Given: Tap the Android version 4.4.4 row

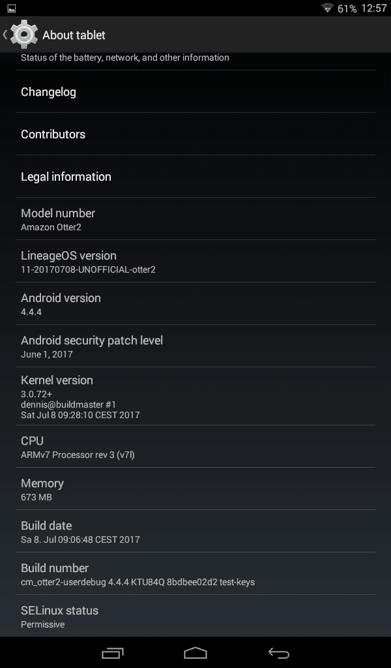Looking at the screenshot, I should (x=195, y=303).
